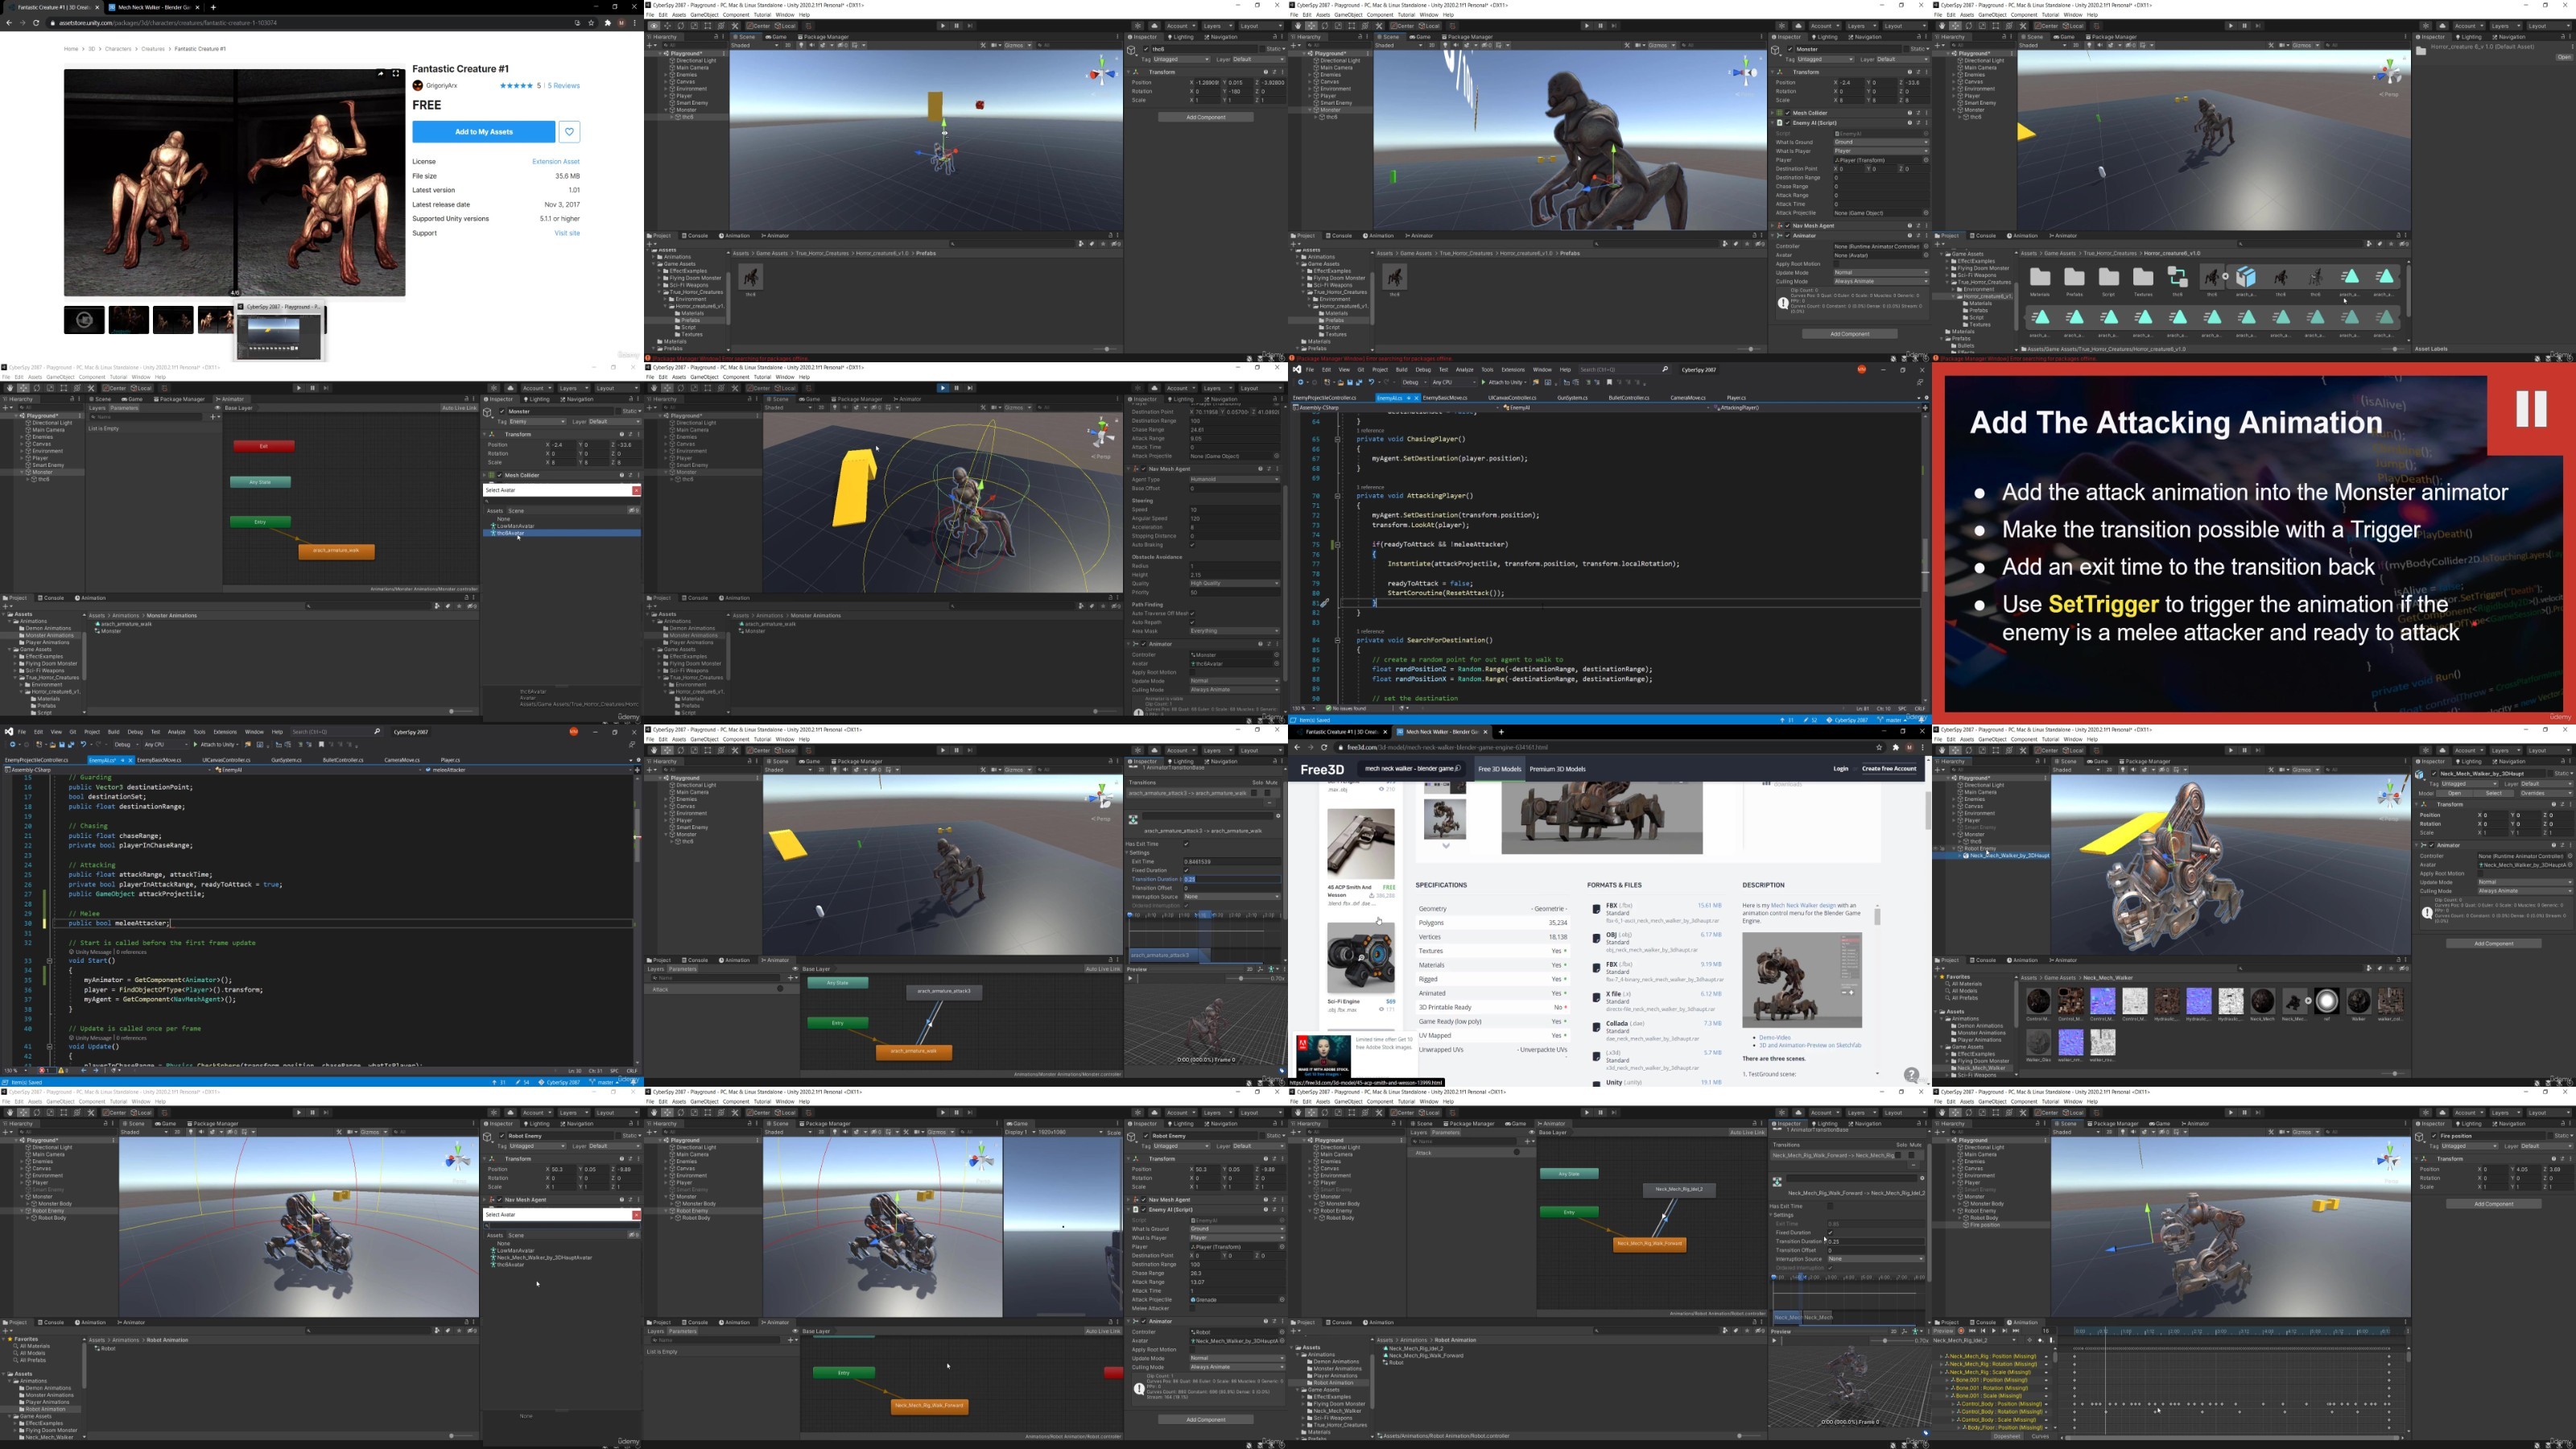Viewport: 2576px width, 1449px height.
Task: Enable the Melee Attacker checkbox on Robot Enemy
Action: point(1193,1309)
